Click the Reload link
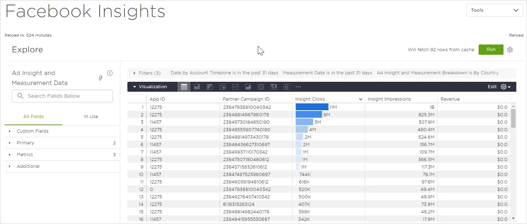Viewport: 527px width, 224px height. tap(516, 35)
